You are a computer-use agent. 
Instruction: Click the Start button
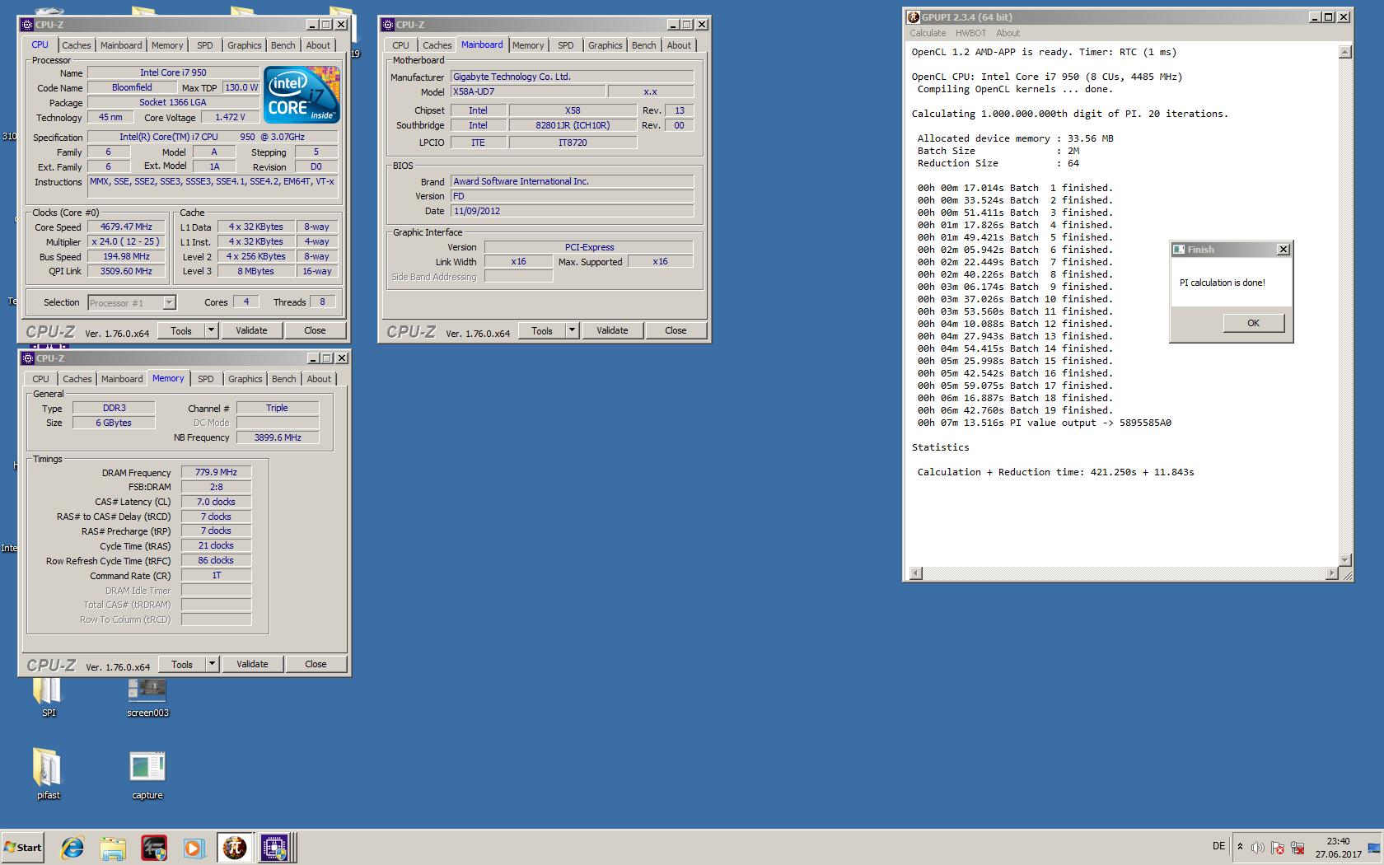click(x=23, y=847)
